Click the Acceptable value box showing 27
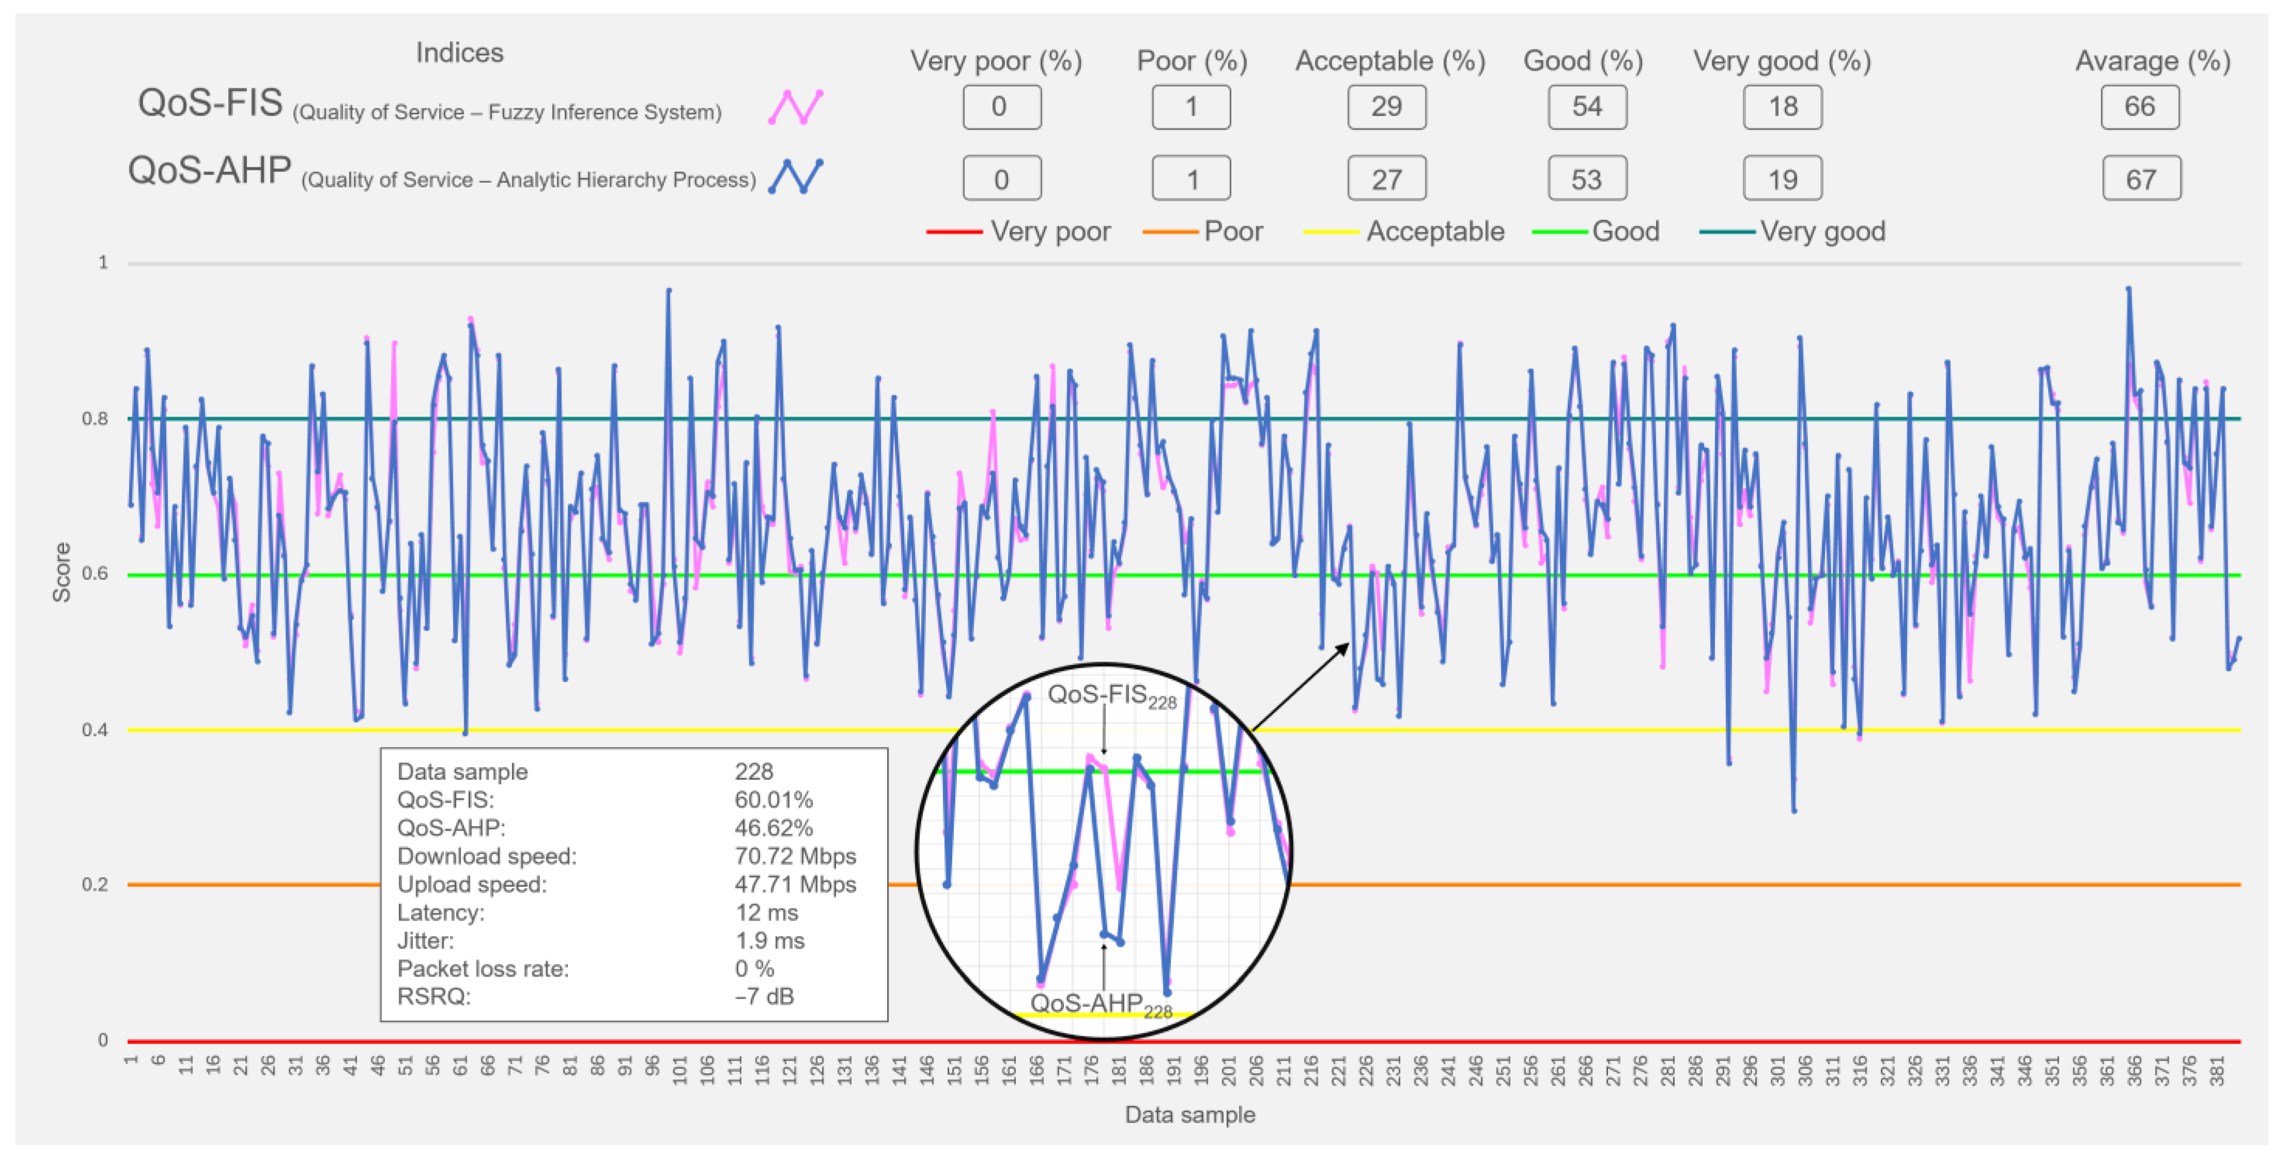This screenshot has width=2282, height=1155. coord(1387,179)
